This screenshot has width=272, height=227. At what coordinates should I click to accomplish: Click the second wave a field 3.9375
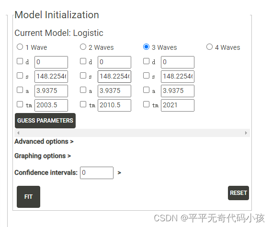click(x=114, y=91)
